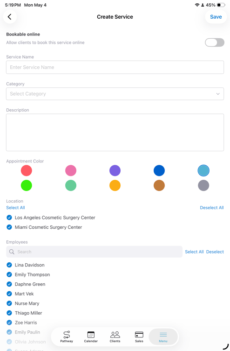The width and height of the screenshot is (230, 351).
Task: Tap the Menu hamburger icon
Action: click(x=163, y=335)
